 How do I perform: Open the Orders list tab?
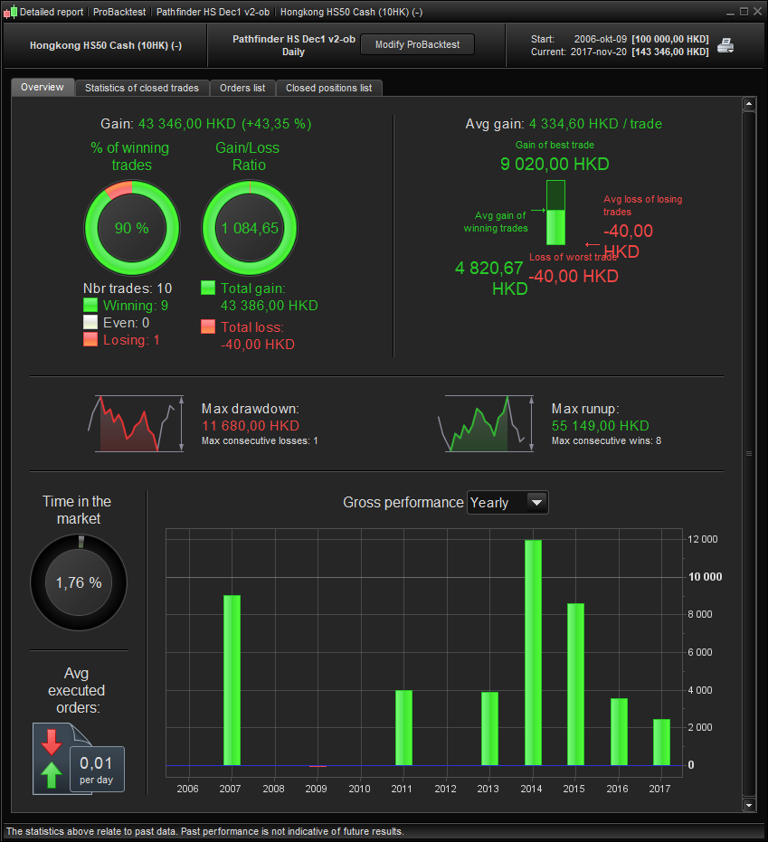point(242,88)
